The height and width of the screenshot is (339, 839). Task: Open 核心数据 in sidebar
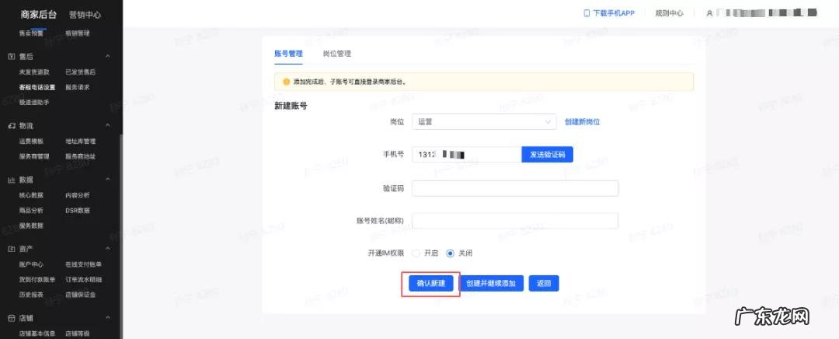click(x=32, y=195)
